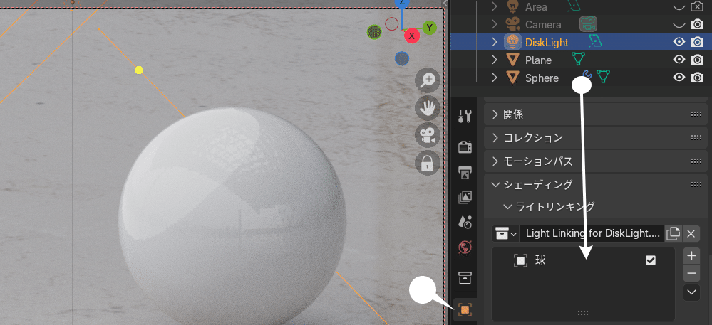This screenshot has width=712, height=325.
Task: Open the View Layer properties tab
Action: (465, 197)
